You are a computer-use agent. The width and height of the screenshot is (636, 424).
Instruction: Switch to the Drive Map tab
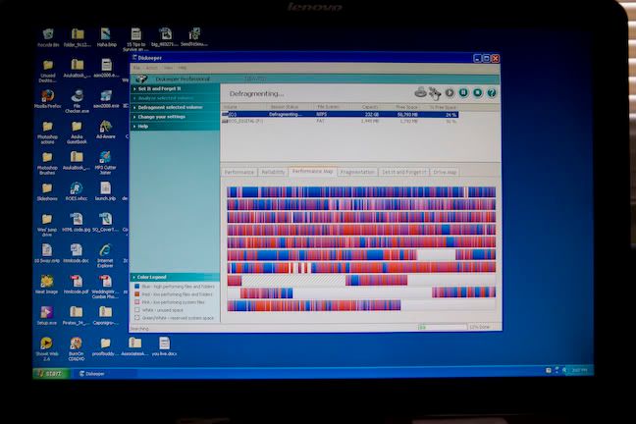[445, 172]
